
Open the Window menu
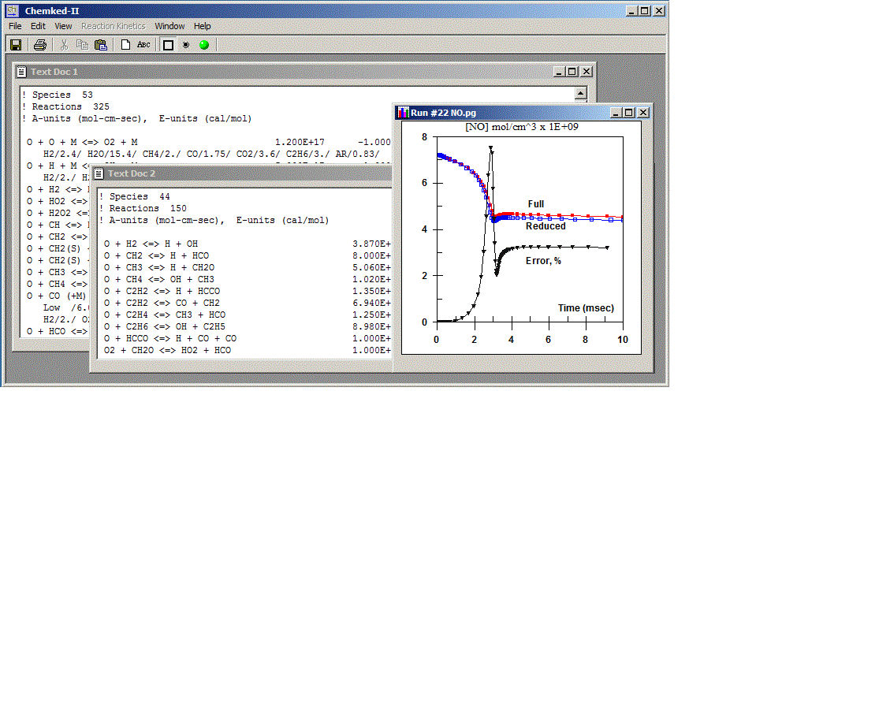[169, 26]
